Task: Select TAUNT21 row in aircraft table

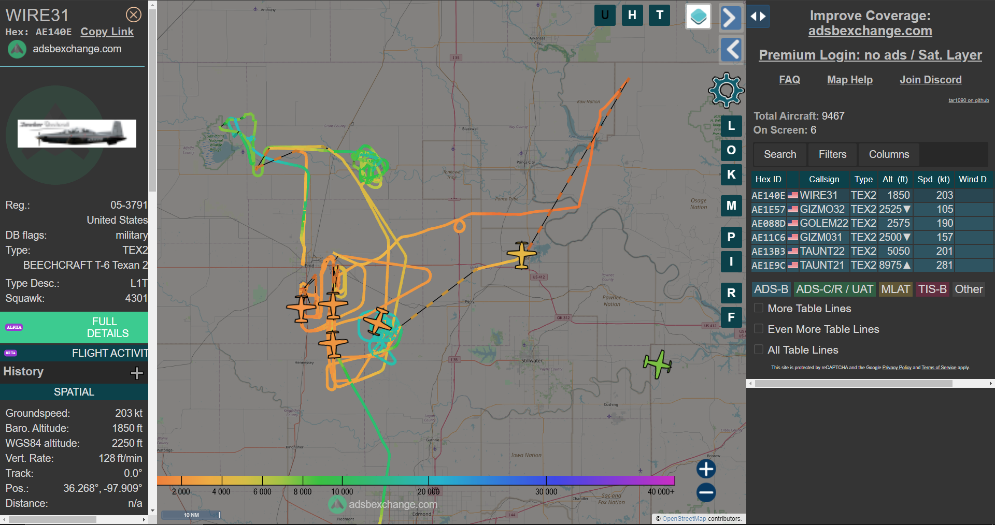Action: click(872, 265)
